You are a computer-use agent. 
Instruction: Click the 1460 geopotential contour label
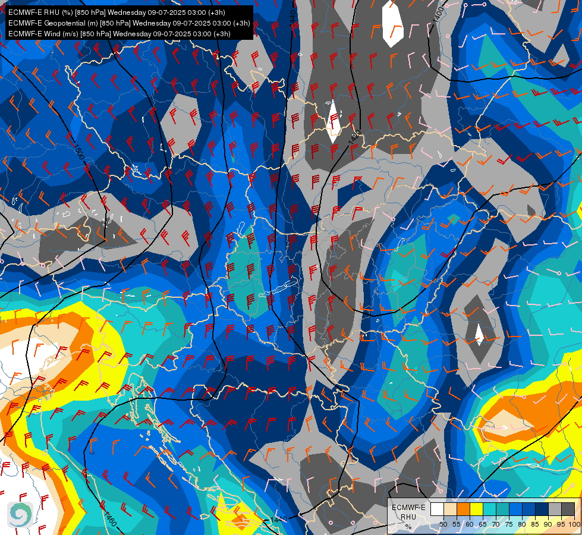[x=109, y=518]
